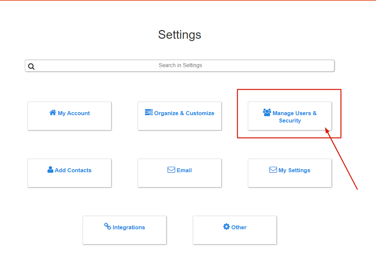Click the envelope icon beside Email

click(x=171, y=170)
